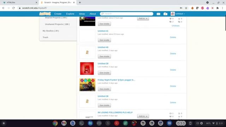This screenshot has width=226, height=127.
Task: Reload the page
Action: 13,8
